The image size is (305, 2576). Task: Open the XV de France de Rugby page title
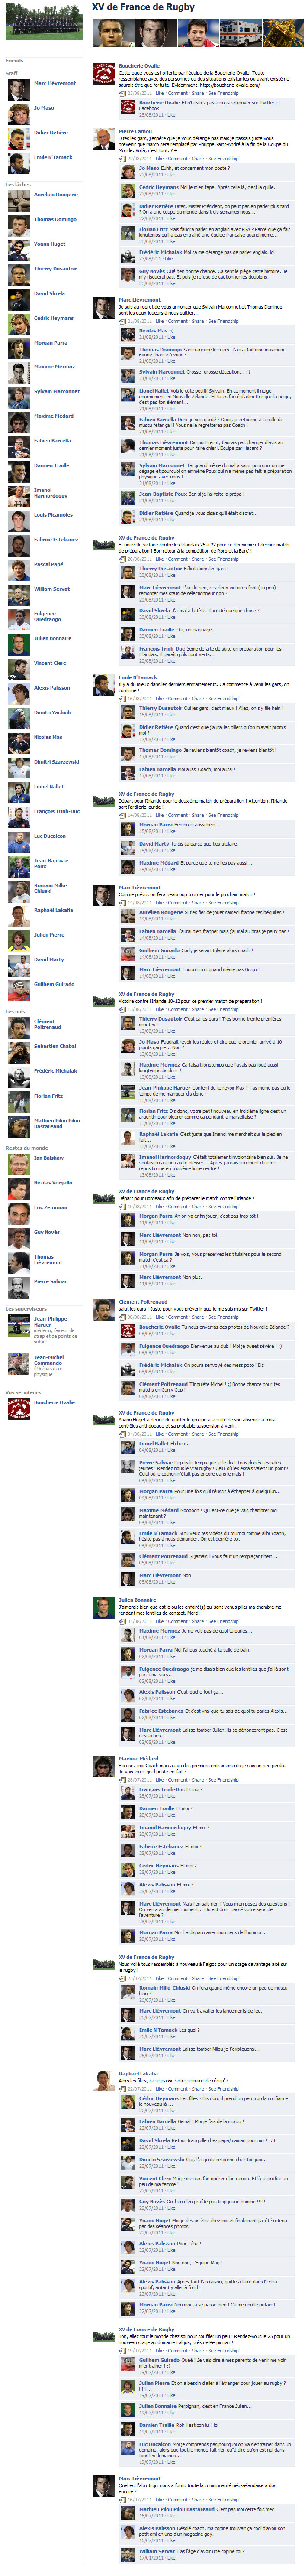[144, 7]
